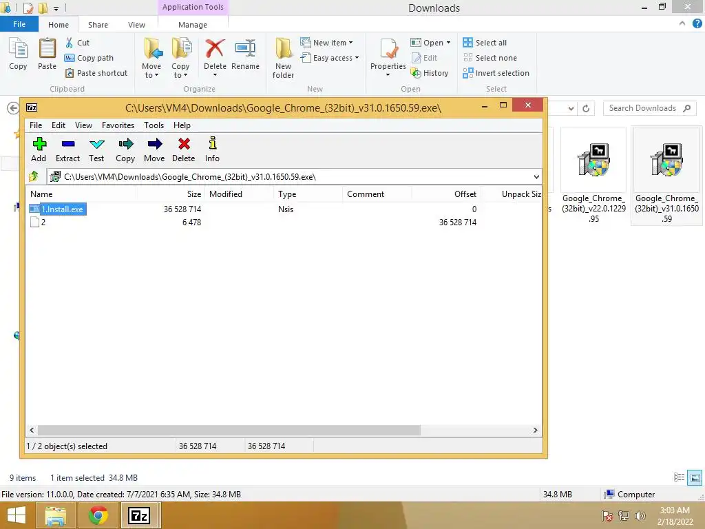
Task: Open Quick Access Toolbar customize dropdown
Action: (x=56, y=8)
